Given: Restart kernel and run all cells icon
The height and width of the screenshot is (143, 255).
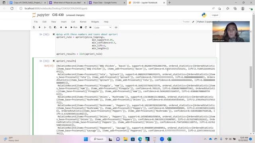Looking at the screenshot, I should [90, 27].
